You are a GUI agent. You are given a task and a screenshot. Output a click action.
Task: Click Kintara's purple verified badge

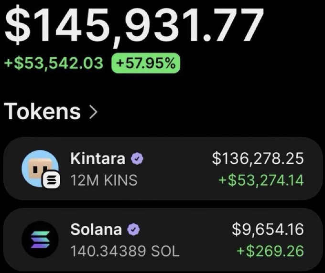[x=137, y=158]
